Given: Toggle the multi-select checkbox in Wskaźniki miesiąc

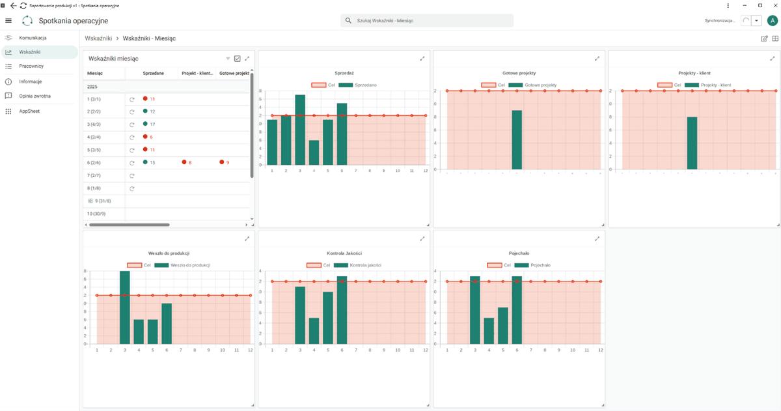Looking at the screenshot, I should [238, 59].
